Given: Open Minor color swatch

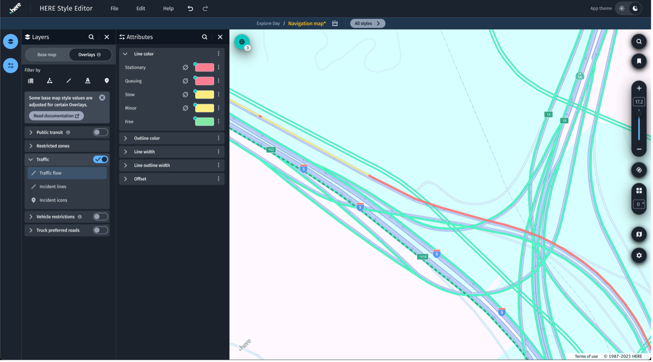Looking at the screenshot, I should click(205, 108).
